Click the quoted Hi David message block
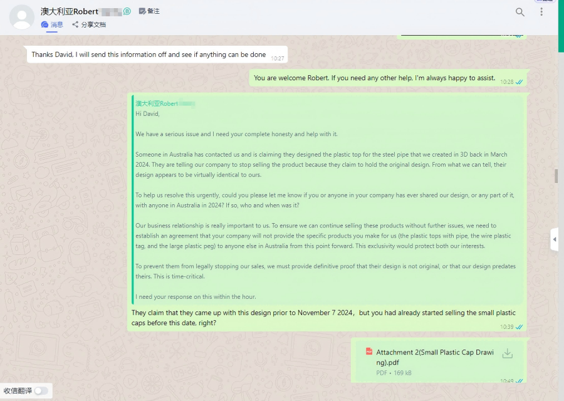This screenshot has width=564, height=401. (x=327, y=200)
